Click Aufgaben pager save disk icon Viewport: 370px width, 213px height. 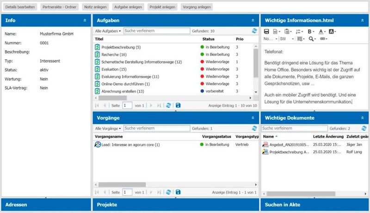click(x=178, y=105)
